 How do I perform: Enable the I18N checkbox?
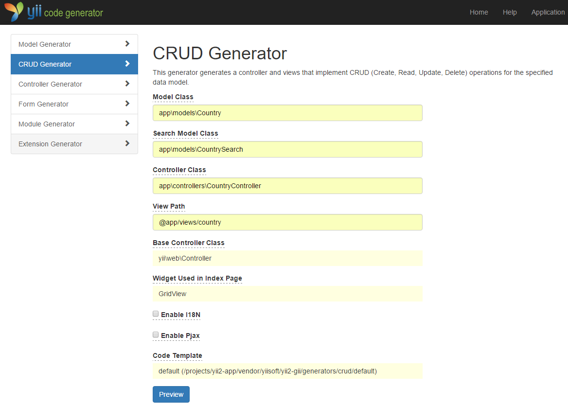click(x=155, y=313)
